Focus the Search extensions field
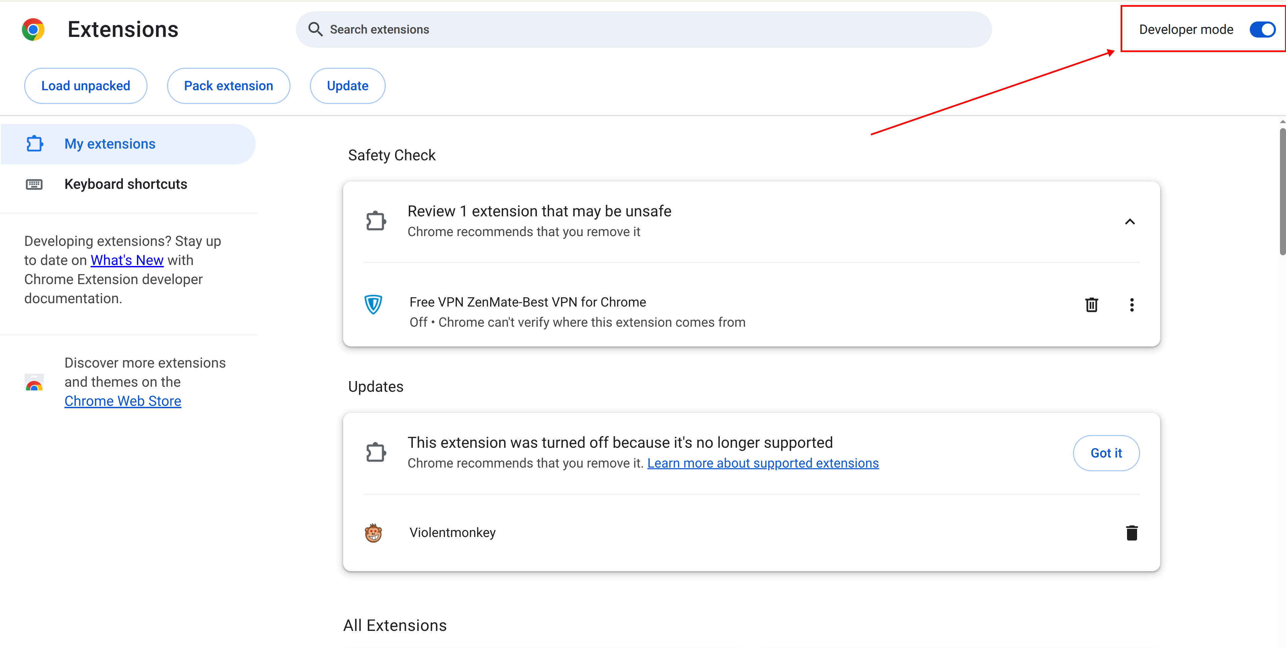1286x648 pixels. pyautogui.click(x=643, y=30)
